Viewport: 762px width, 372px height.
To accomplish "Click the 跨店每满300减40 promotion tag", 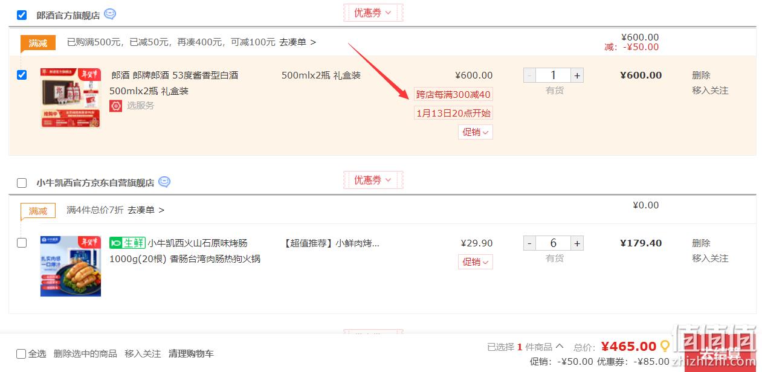I will click(453, 94).
